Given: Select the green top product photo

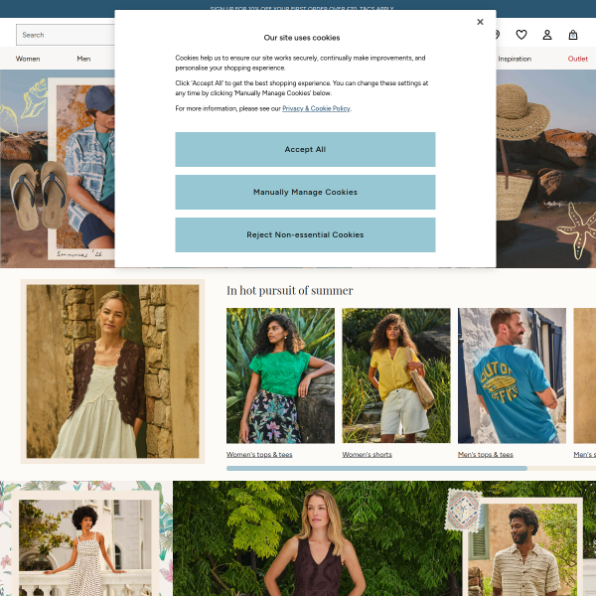Looking at the screenshot, I should 280,375.
